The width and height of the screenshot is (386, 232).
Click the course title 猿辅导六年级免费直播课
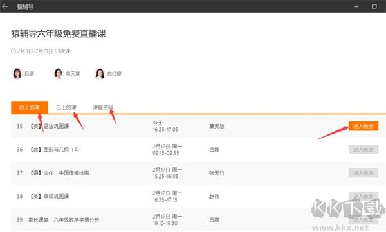click(59, 33)
